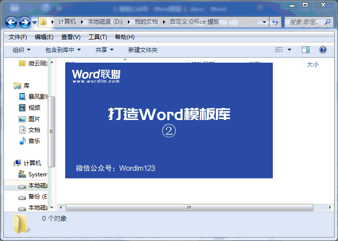The height and width of the screenshot is (241, 338).
Task: Click the change view icon
Action: tap(279, 50)
